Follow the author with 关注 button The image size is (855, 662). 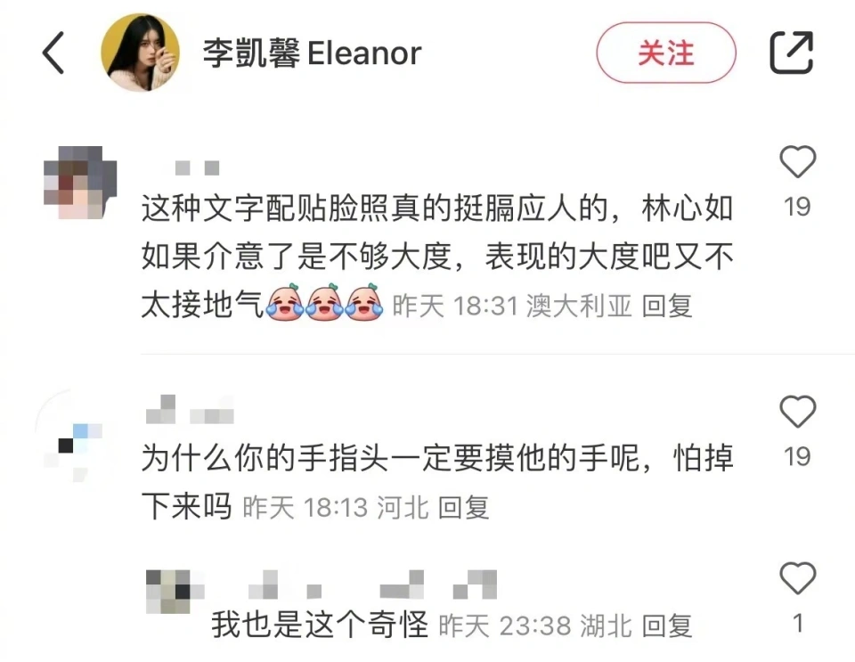point(666,53)
